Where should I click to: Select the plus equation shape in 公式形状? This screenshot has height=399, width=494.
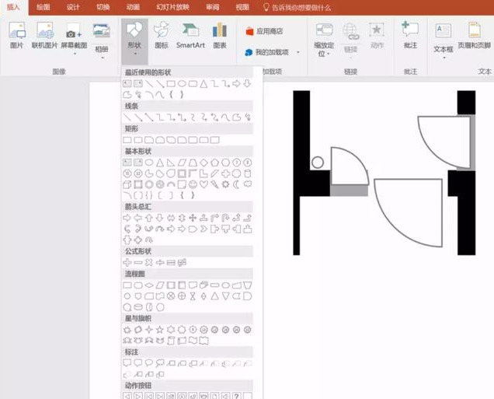click(x=127, y=262)
